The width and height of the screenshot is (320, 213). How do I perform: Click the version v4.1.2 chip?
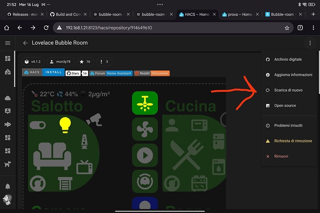(x=33, y=62)
